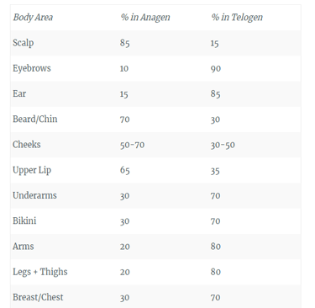
Task: Click the 90 telogen value for Eyebrows
Action: click(x=216, y=69)
